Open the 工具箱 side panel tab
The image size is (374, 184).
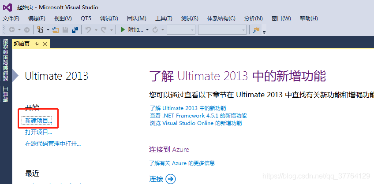click(5, 94)
